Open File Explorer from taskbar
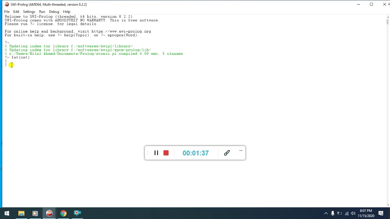Image resolution: width=390 pixels, height=219 pixels. 21,213
